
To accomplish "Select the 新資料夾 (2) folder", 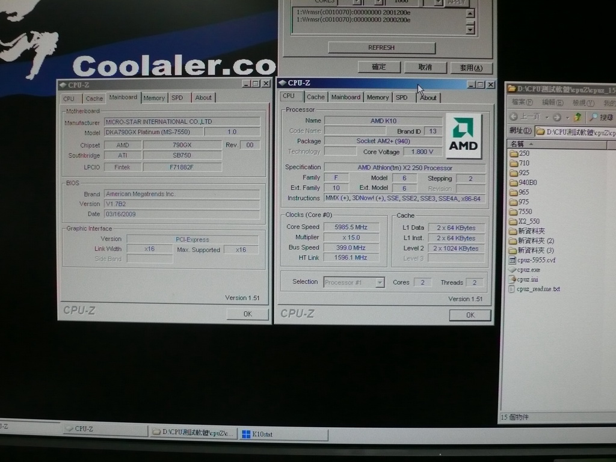I will pos(531,241).
